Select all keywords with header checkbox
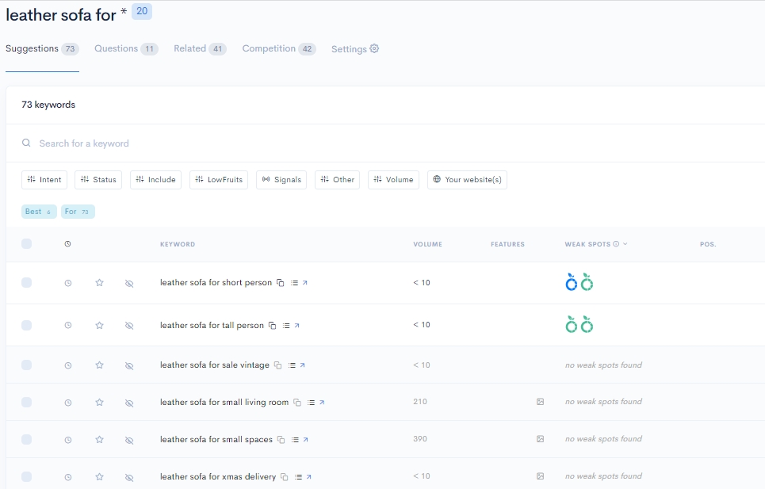 (27, 244)
